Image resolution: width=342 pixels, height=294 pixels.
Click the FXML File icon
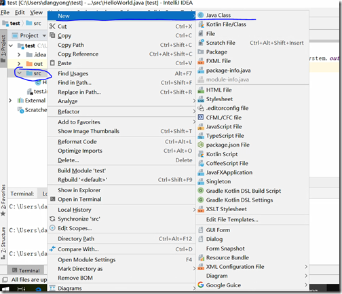[201, 61]
